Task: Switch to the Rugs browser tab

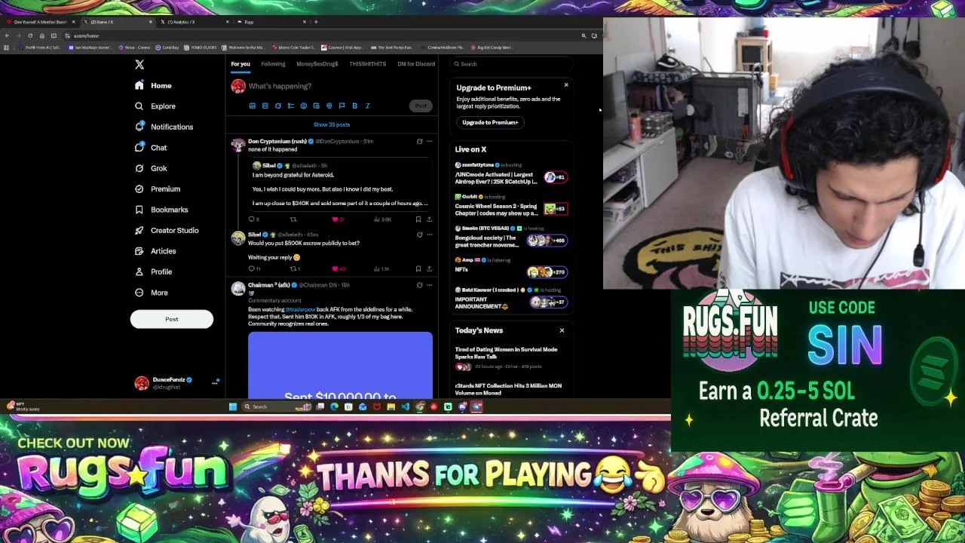Action: 271,22
